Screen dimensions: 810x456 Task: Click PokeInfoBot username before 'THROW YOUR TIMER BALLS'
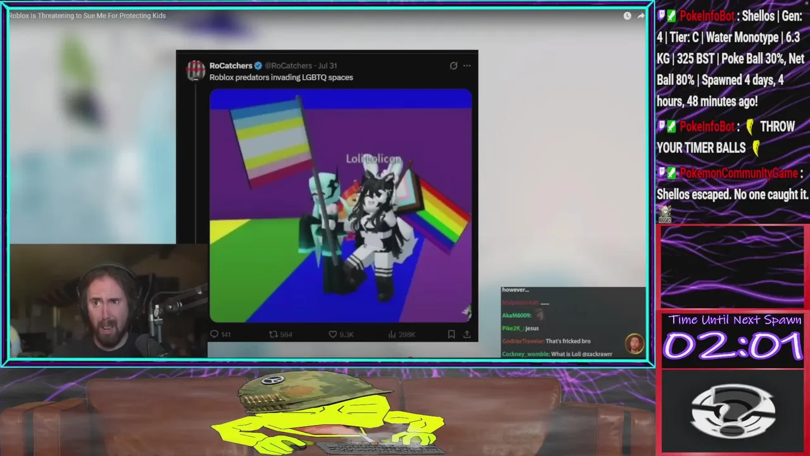706,127
